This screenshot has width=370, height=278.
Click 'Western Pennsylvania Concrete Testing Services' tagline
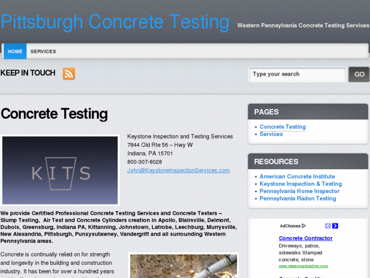(x=303, y=26)
